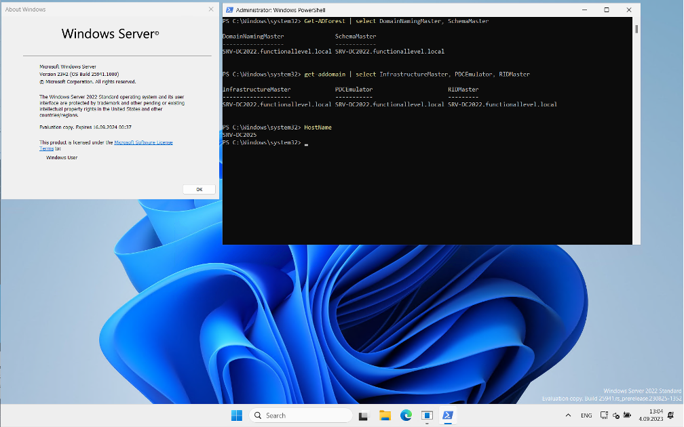684x427 pixels.
Task: Open File Explorer from the taskbar
Action: click(385, 415)
